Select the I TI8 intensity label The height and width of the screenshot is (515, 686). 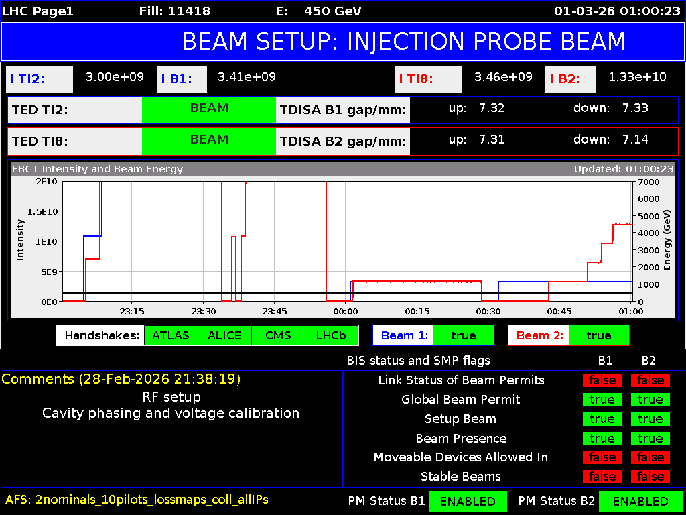(x=427, y=78)
